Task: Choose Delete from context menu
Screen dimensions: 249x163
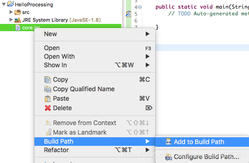Action: click(95, 108)
